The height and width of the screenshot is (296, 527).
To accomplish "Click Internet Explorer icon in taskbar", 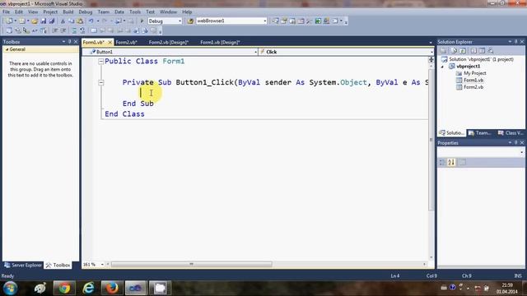I will (88, 288).
